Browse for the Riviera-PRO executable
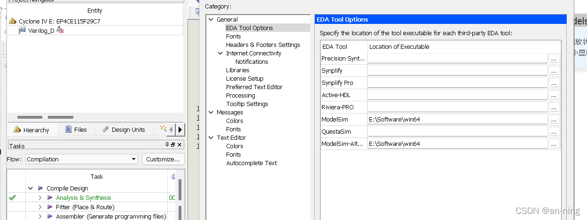Screen dimensions: 587x220 click(555, 107)
